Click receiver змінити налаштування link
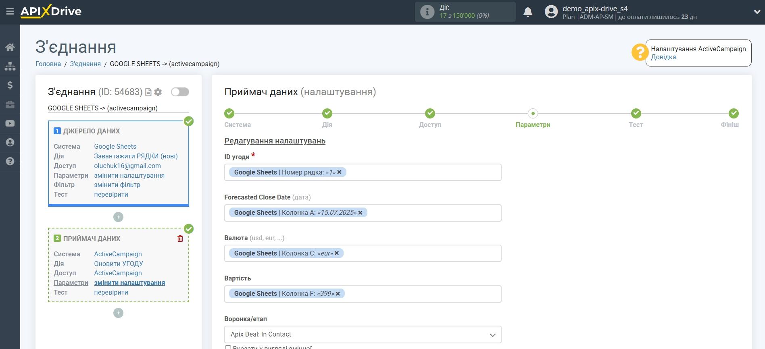765x349 pixels. (x=129, y=283)
